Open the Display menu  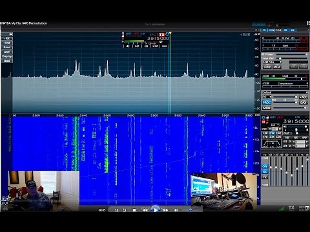click(x=7, y=57)
